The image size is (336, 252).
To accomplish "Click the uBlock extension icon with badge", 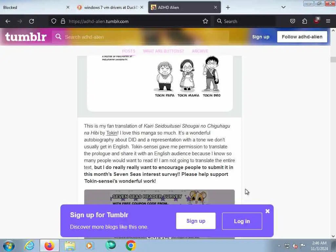I will pos(317,21).
